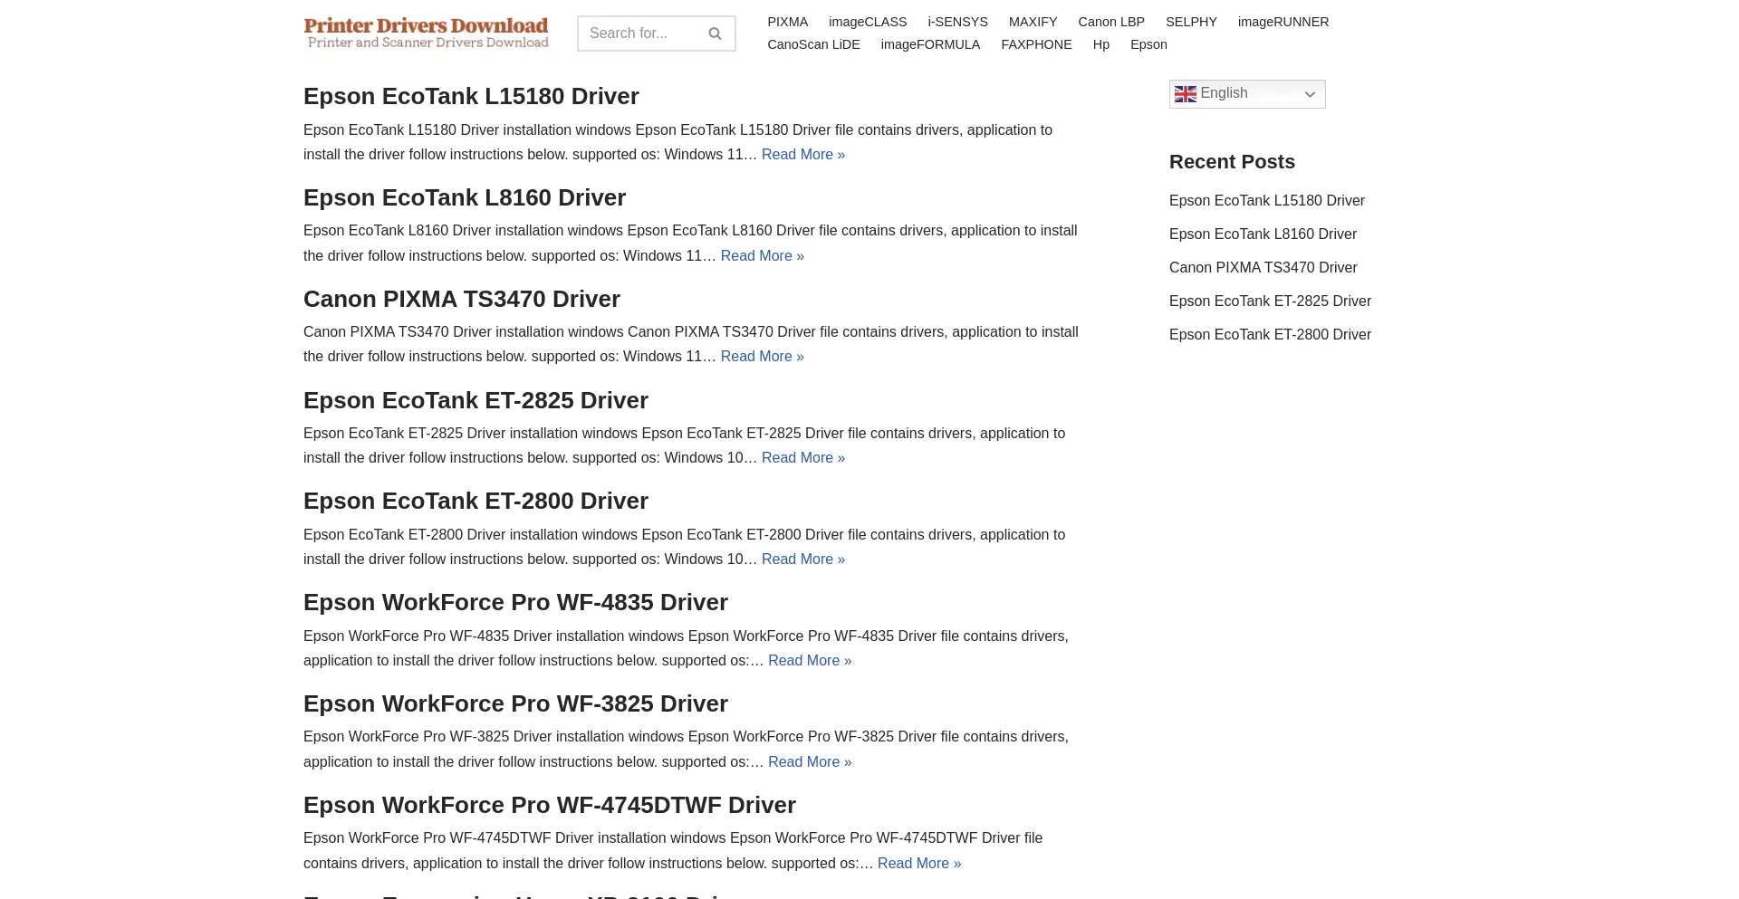Open the CanoScan LiDE menu item
Viewport: 1739px width, 899px height.
[x=813, y=44]
